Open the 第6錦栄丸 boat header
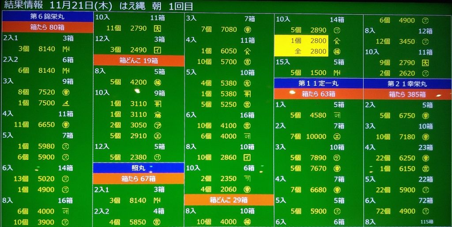This screenshot has width=452, height=227. (x=47, y=16)
